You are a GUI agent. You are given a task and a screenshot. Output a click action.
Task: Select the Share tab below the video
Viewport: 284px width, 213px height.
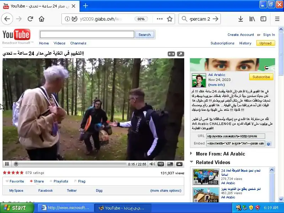click(x=37, y=181)
